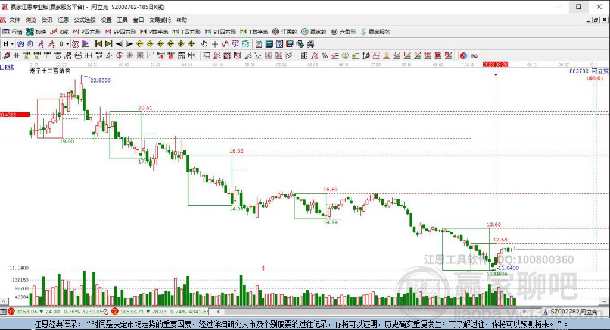Image resolution: width=610 pixels, height=330 pixels.
Task: Click the 22.8000 high price label
Action: click(x=100, y=80)
